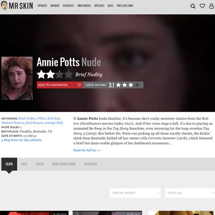Follow the White keyword link
The height and width of the screenshot is (215, 215).
[x=42, y=118]
